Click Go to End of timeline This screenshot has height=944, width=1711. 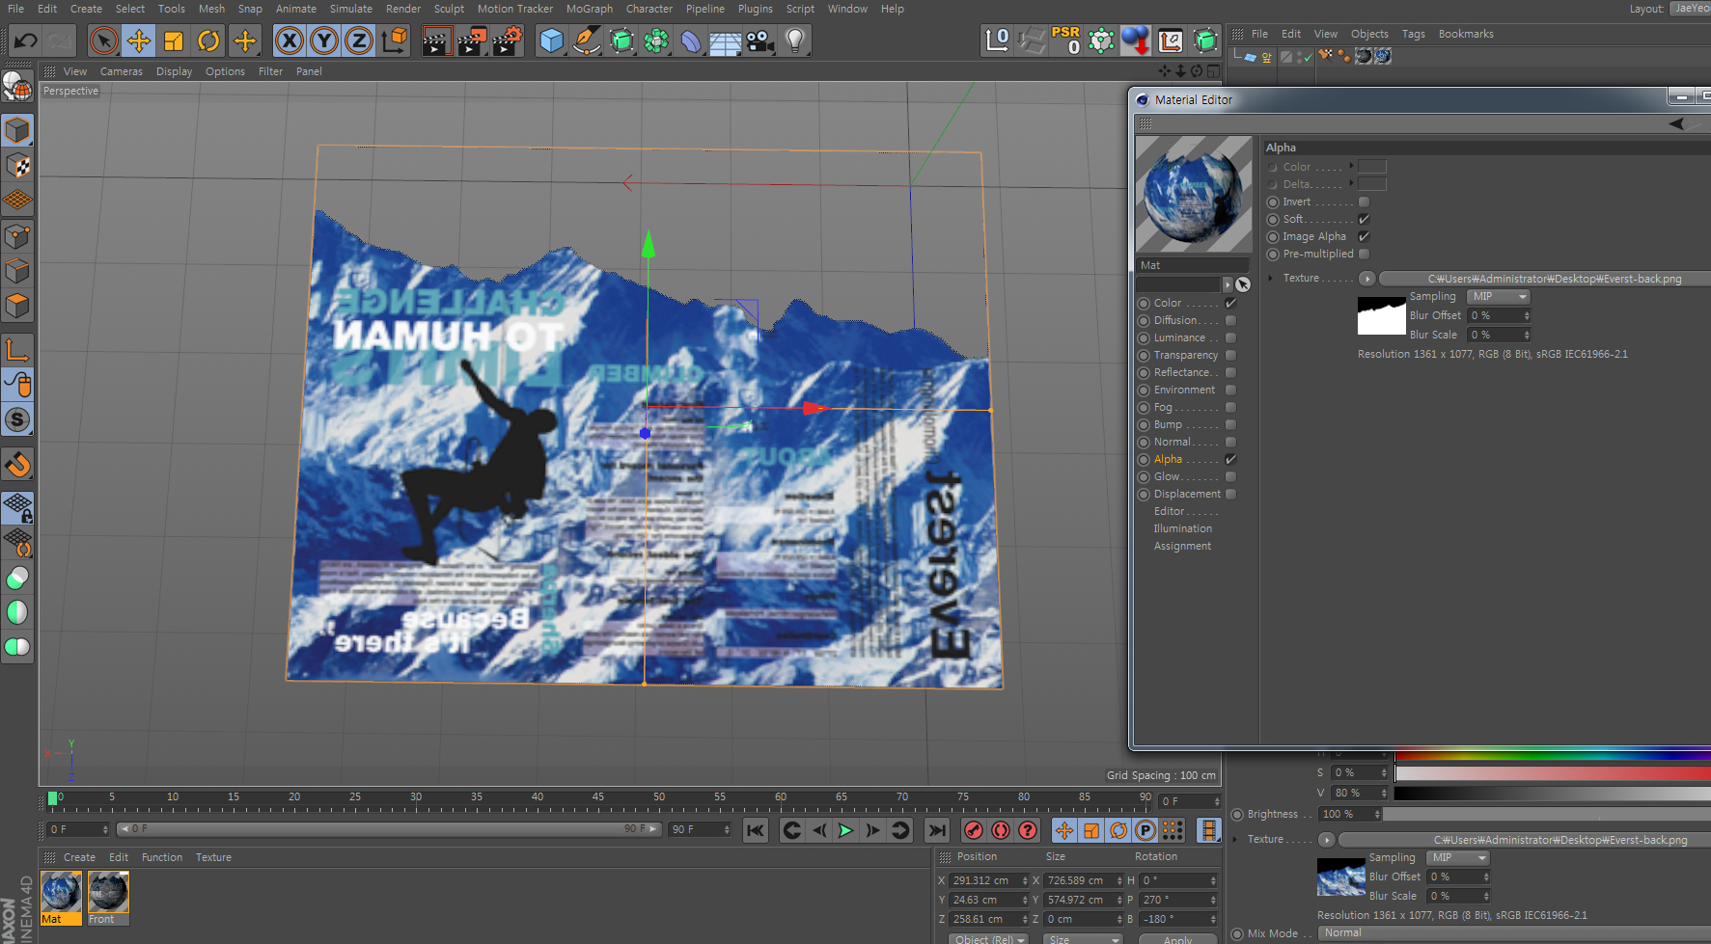pyautogui.click(x=937, y=830)
